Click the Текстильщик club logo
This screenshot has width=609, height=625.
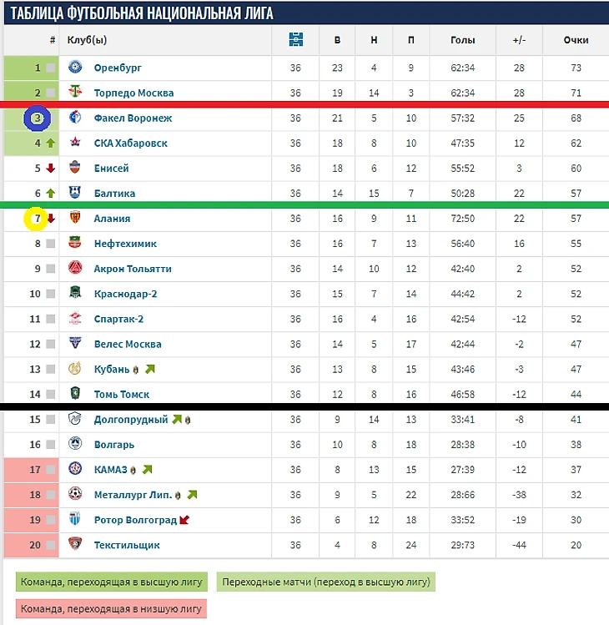[x=75, y=544]
